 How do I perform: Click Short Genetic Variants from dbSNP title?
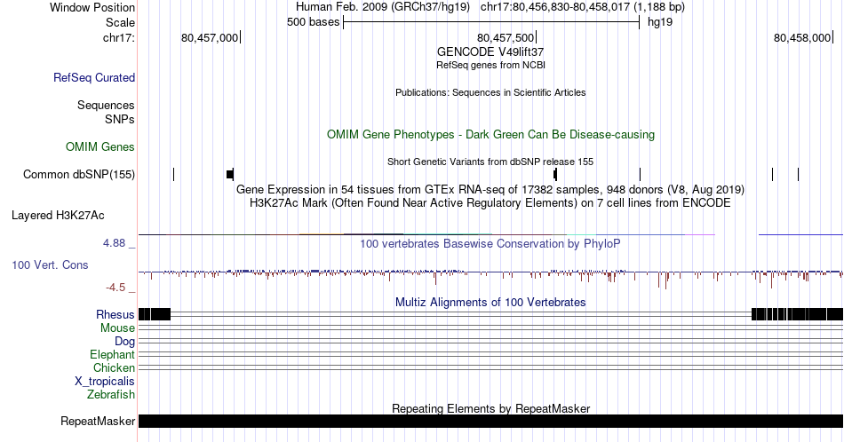(490, 162)
